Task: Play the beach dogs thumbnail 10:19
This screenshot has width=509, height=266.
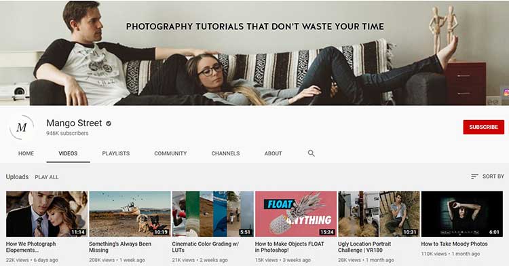Action: (x=130, y=214)
